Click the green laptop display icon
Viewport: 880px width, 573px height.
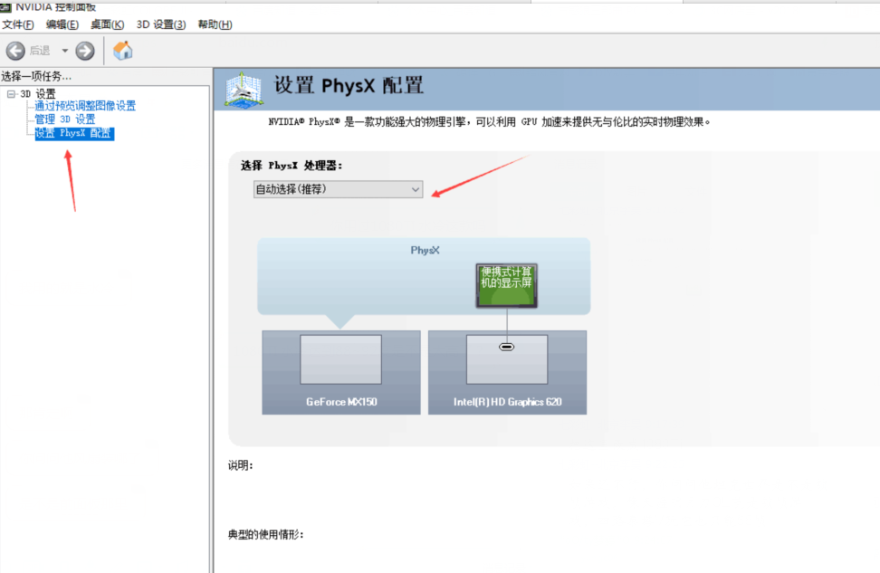click(507, 286)
